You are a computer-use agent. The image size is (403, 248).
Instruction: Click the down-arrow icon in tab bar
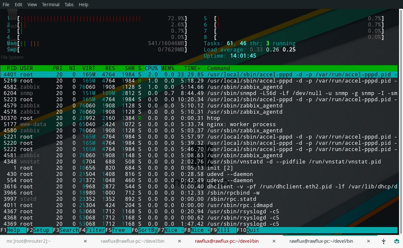[383, 241]
